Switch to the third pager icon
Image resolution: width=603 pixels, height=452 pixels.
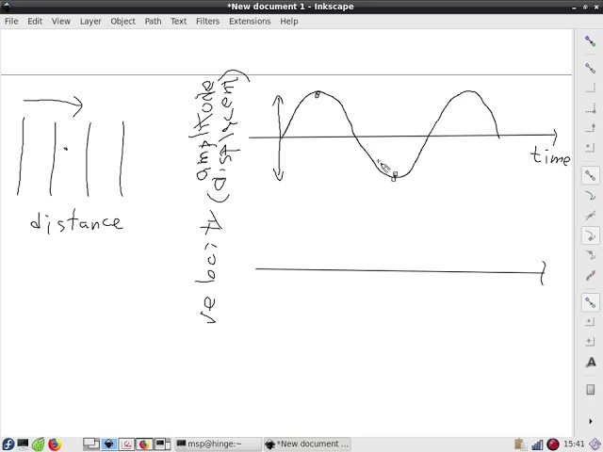[x=126, y=444]
